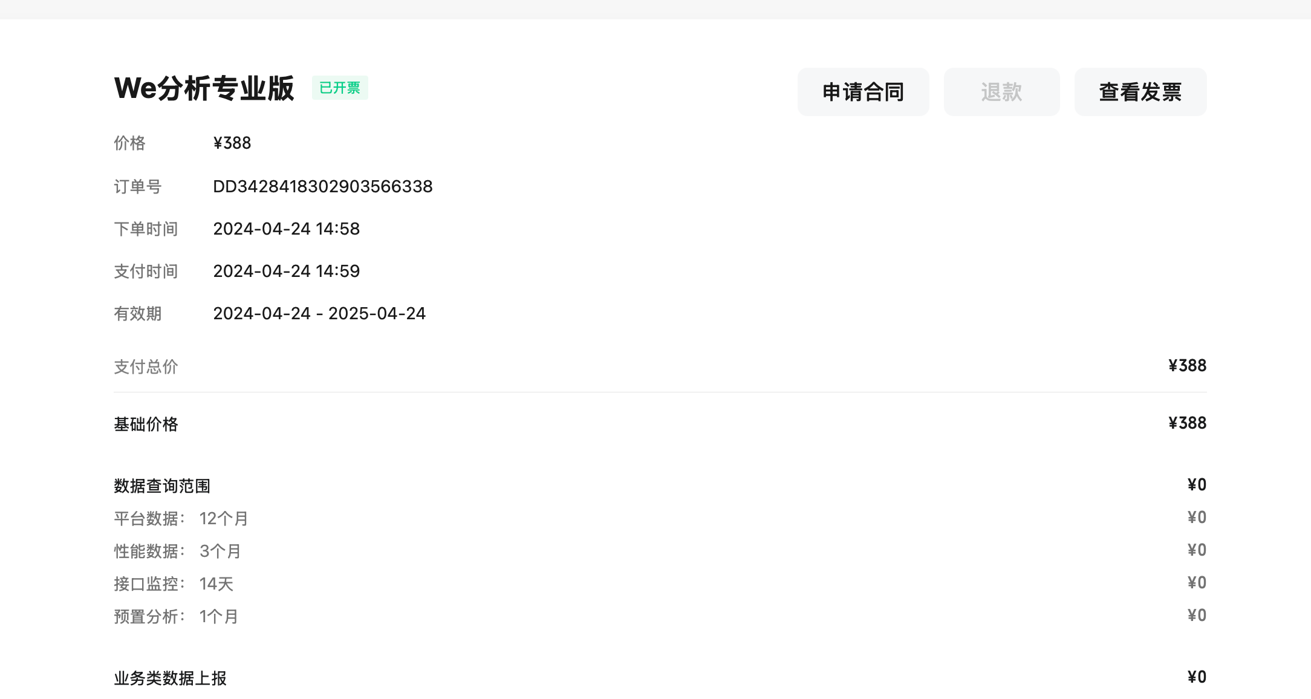The width and height of the screenshot is (1311, 699).
Task: Click order number DD3428418302903566338
Action: 322,186
